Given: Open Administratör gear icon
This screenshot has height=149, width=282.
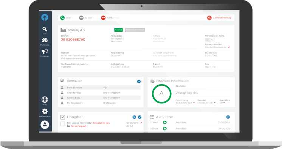Looking at the screenshot, I should pos(45,112).
